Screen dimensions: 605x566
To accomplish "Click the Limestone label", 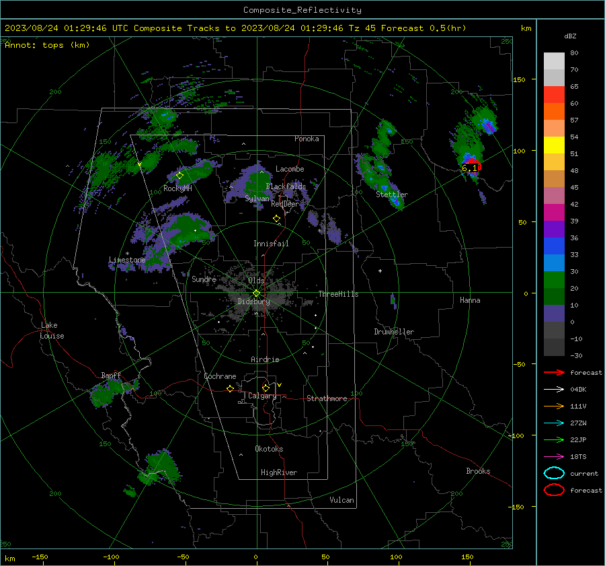I will [x=127, y=260].
